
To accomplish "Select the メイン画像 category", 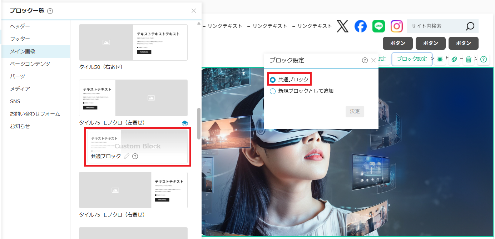I will point(36,51).
